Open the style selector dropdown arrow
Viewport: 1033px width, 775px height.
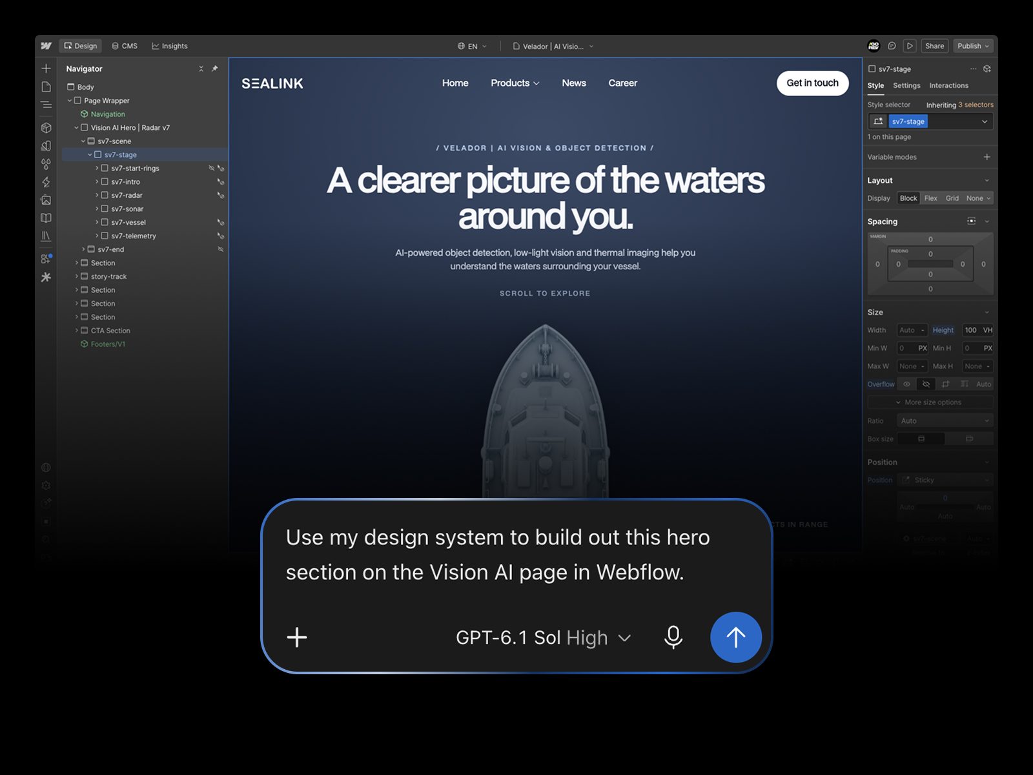(x=984, y=121)
